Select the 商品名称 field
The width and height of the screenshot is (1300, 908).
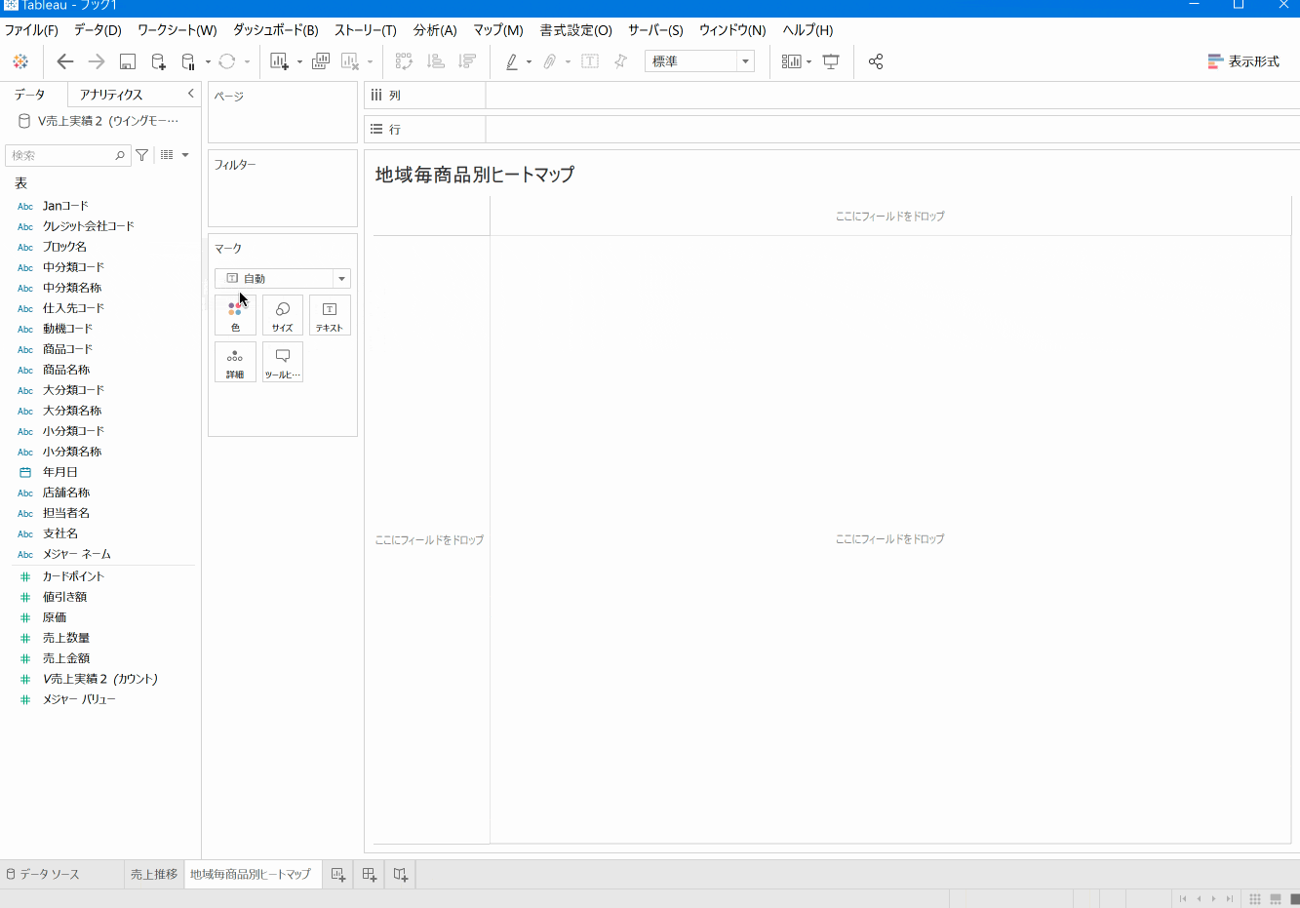pos(66,370)
